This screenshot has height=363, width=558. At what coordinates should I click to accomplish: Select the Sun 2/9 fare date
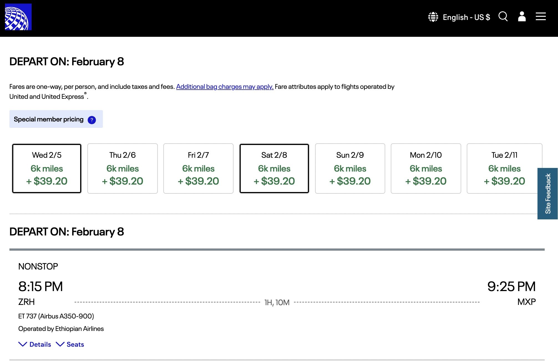point(350,168)
